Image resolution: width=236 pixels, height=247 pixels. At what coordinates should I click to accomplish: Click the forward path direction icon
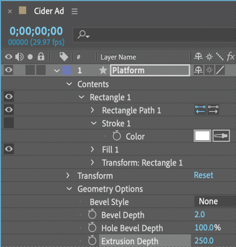pyautogui.click(x=213, y=109)
